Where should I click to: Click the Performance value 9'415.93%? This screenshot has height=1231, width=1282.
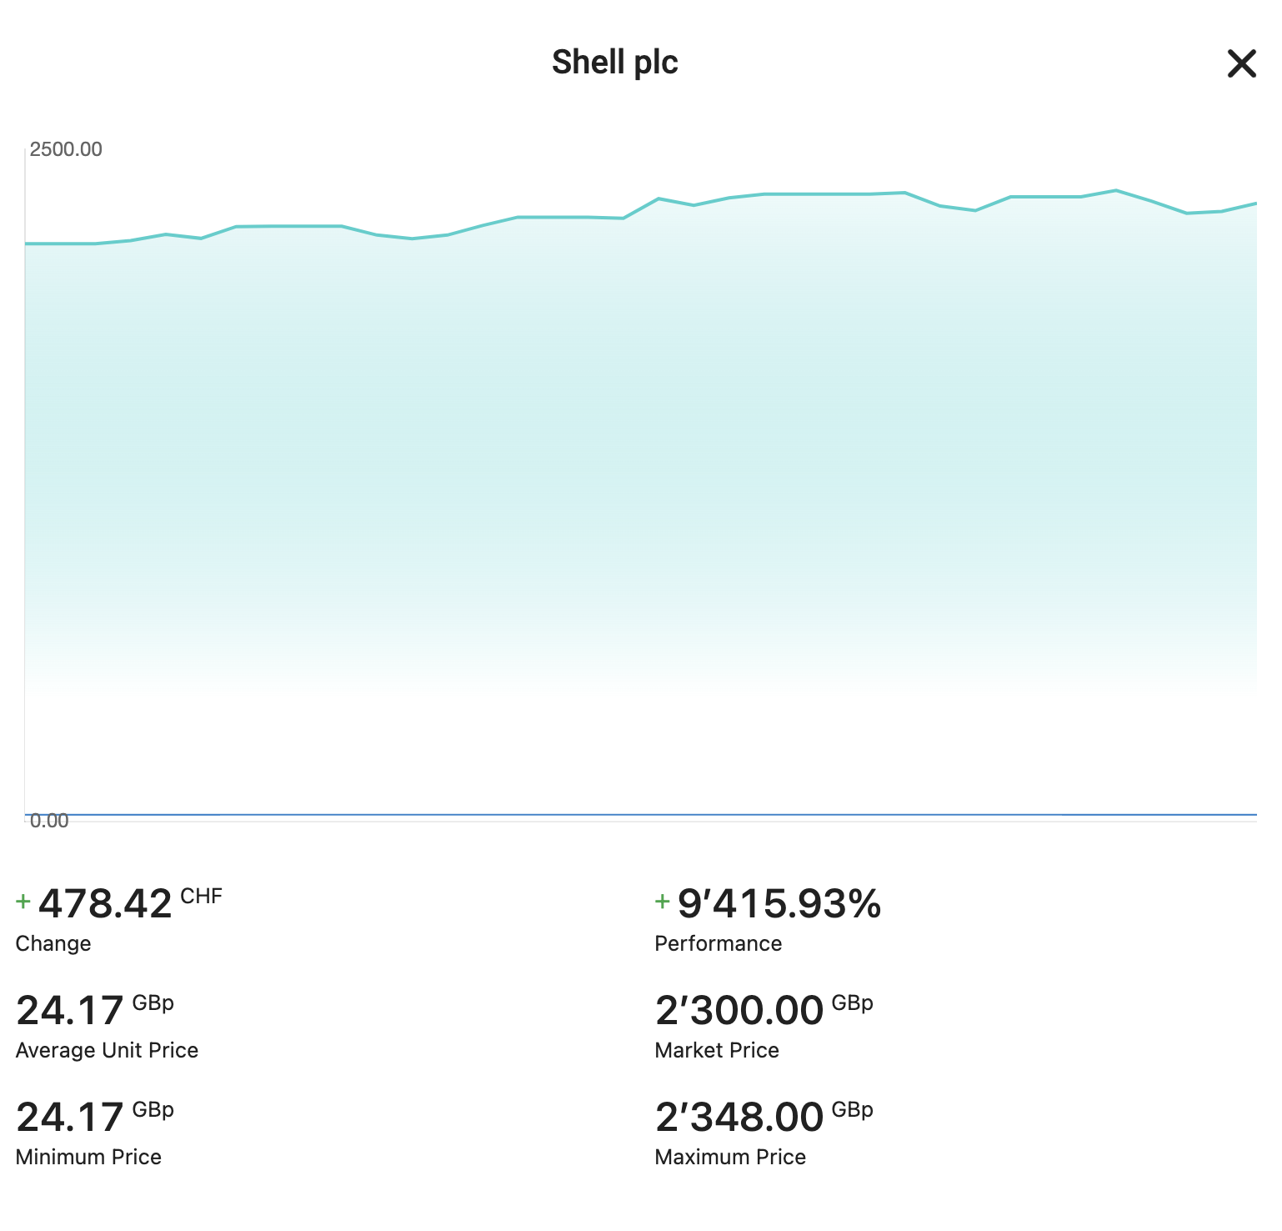[779, 903]
